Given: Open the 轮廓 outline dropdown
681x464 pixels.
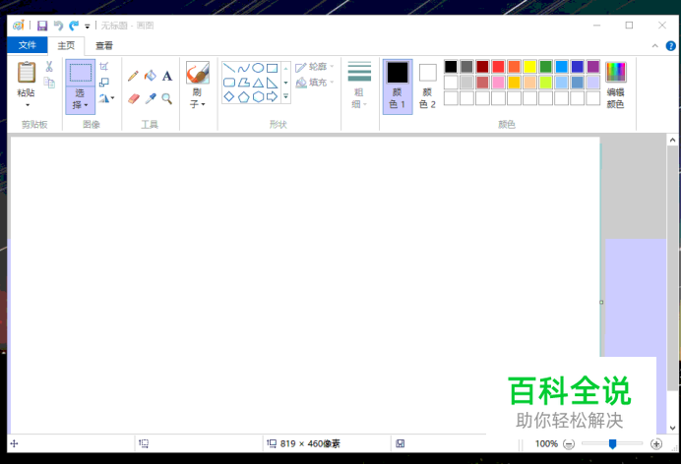Looking at the screenshot, I should click(x=315, y=67).
